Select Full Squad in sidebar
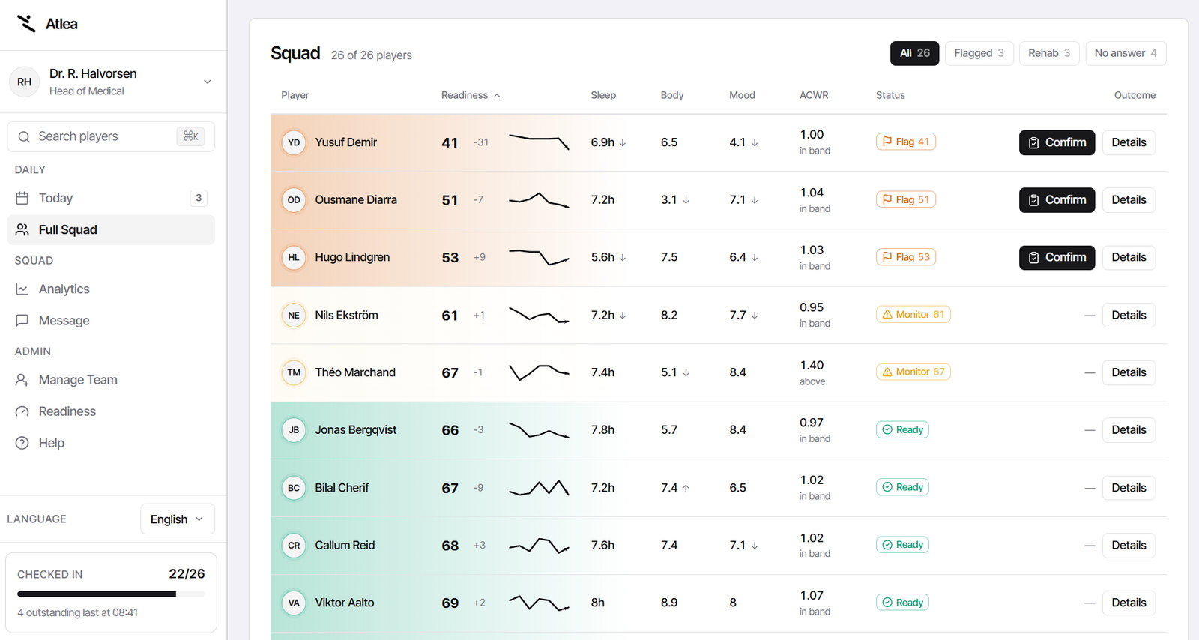Viewport: 1199px width, 640px height. tap(111, 229)
